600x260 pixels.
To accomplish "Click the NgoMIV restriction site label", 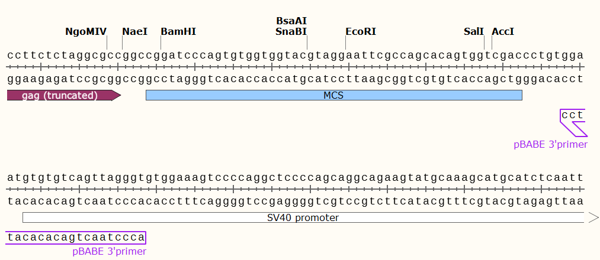I will coord(86,31).
